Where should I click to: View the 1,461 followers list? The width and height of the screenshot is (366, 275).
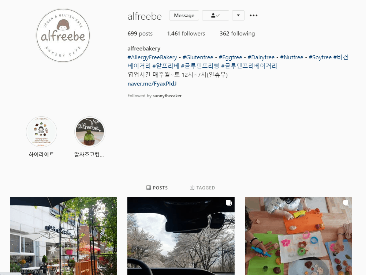point(186,34)
